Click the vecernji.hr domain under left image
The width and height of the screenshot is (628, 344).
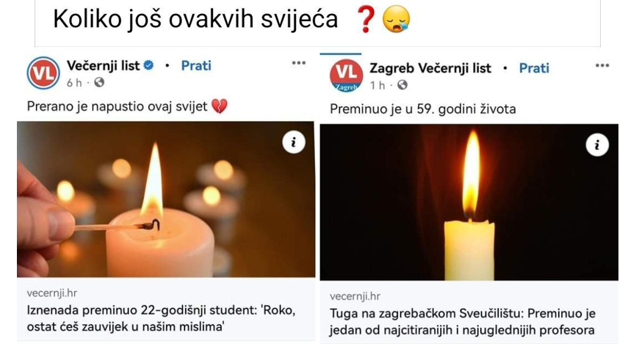52,293
